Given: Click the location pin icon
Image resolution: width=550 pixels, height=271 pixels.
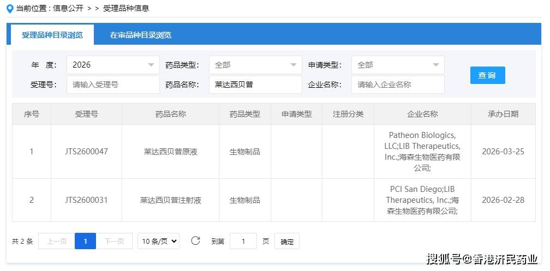Looking at the screenshot, I should [x=10, y=9].
